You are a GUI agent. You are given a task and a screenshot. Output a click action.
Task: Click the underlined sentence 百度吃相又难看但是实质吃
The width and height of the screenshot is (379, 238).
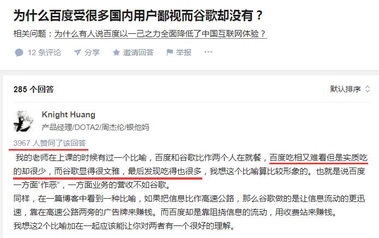coord(318,158)
